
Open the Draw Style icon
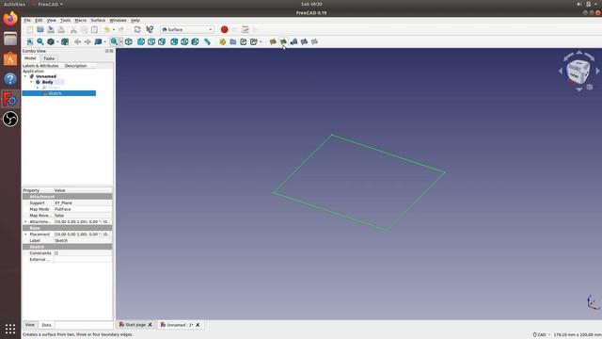[x=51, y=41]
